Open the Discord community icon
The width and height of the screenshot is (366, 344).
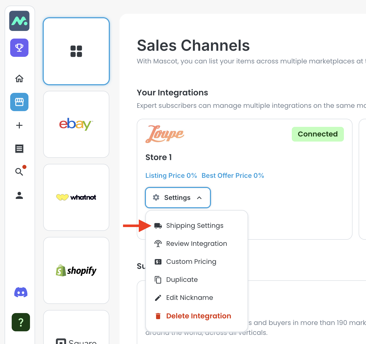pyautogui.click(x=21, y=293)
